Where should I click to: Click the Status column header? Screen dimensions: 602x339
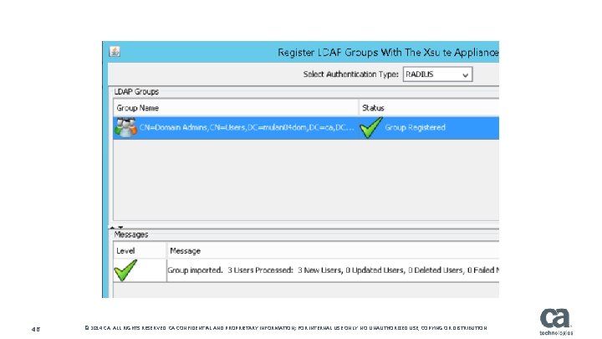429,108
